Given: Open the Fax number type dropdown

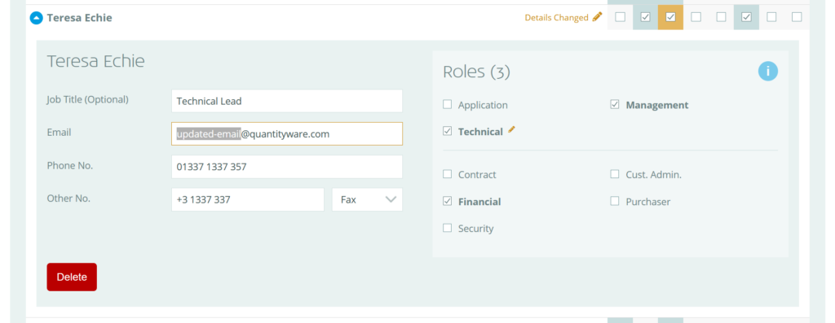Looking at the screenshot, I should (368, 200).
